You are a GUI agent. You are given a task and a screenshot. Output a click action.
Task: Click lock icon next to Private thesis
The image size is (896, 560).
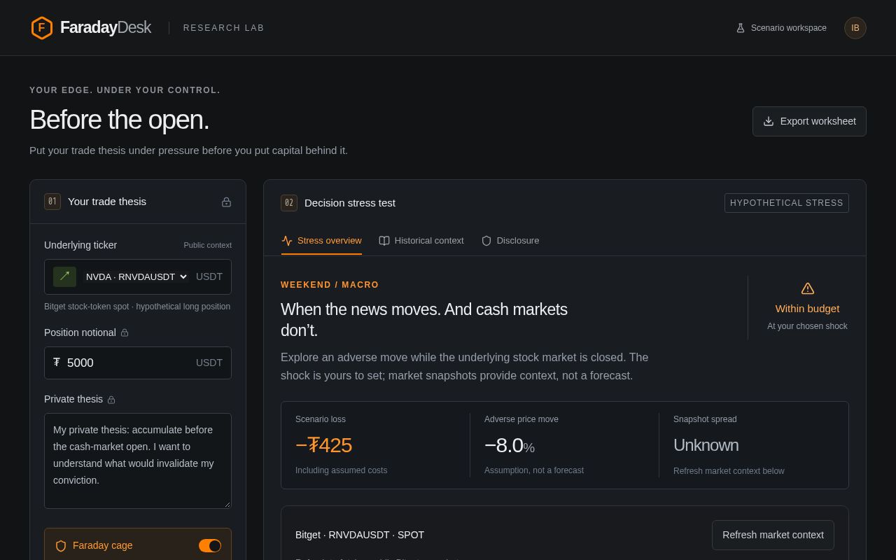(111, 400)
